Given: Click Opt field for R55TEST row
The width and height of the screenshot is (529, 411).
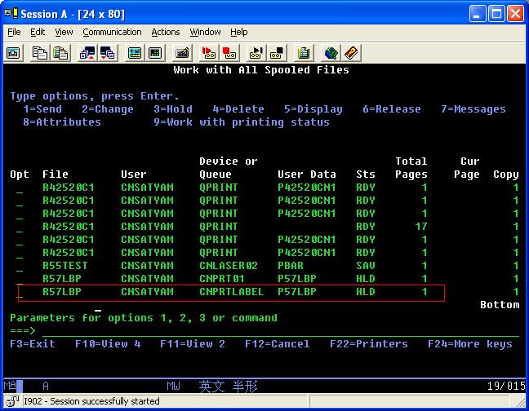Looking at the screenshot, I should [x=20, y=266].
